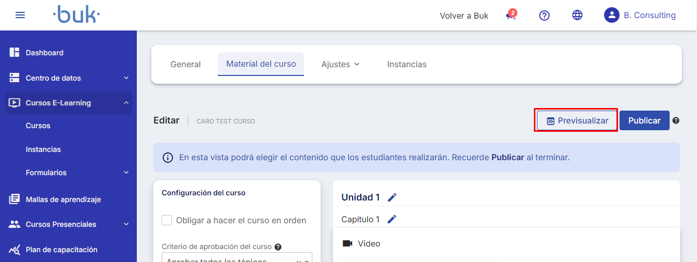
Task: Click the user avatar icon
Action: pos(611,15)
